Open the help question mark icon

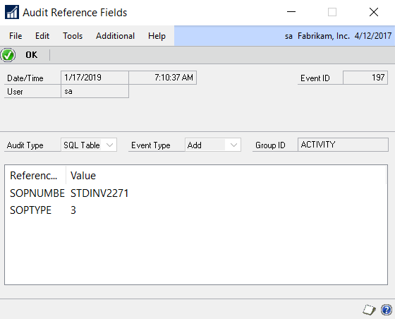tap(387, 310)
